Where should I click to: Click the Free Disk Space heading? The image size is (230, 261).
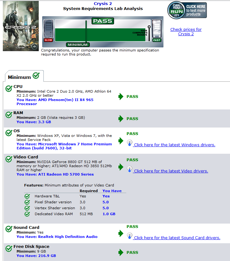31,247
